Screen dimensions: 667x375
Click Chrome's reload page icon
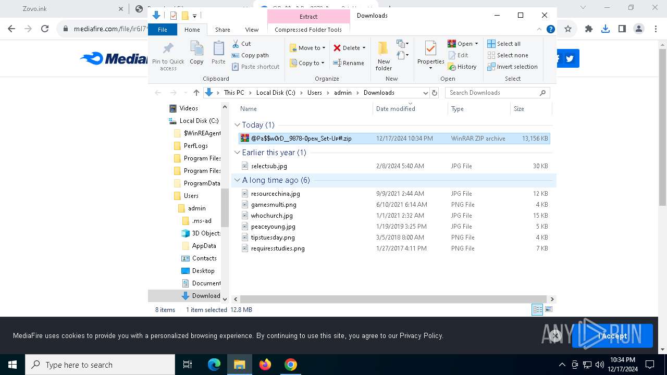[45, 29]
